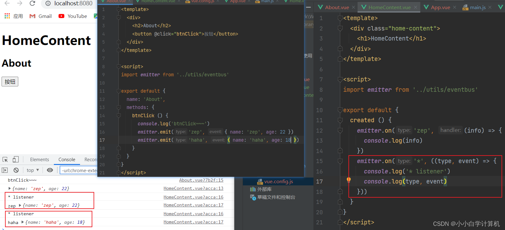
Task: Toggle the live expression eye icon
Action: tap(50, 170)
